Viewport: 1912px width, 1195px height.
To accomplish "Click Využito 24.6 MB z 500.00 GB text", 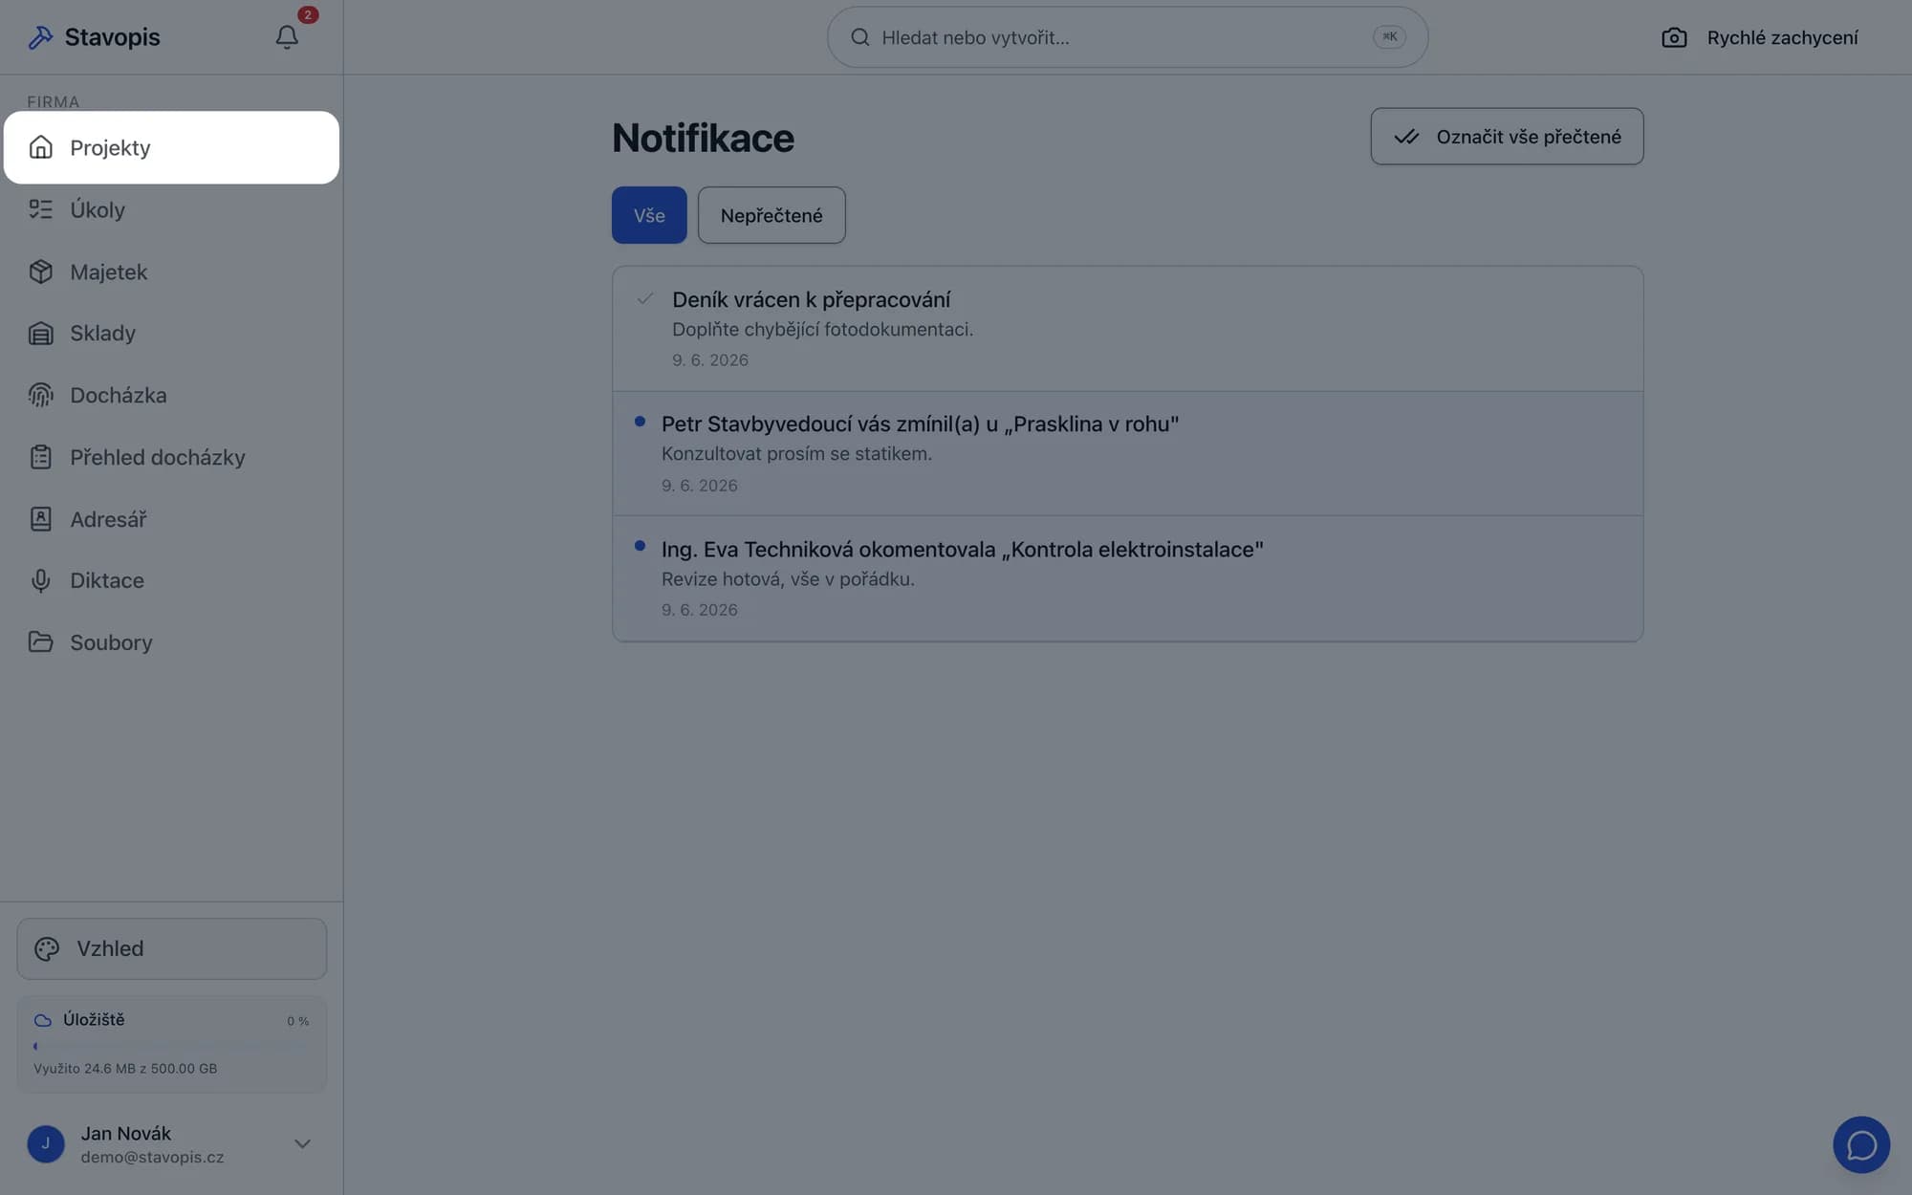I will [x=125, y=1069].
